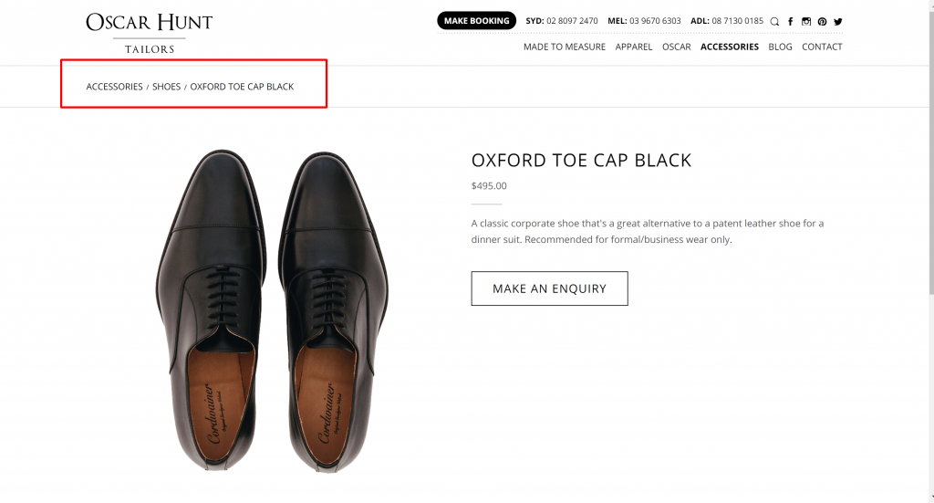The image size is (934, 503).
Task: Open the Instagram icon link
Action: click(806, 21)
